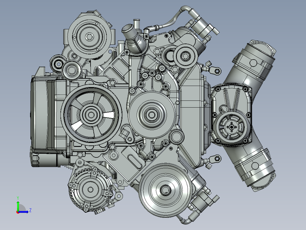Click the "Z" label on the axis triad

click(x=30, y=210)
